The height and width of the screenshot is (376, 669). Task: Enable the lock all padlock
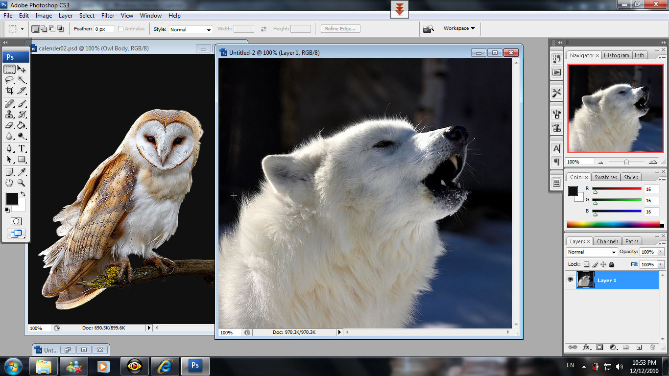coord(611,264)
